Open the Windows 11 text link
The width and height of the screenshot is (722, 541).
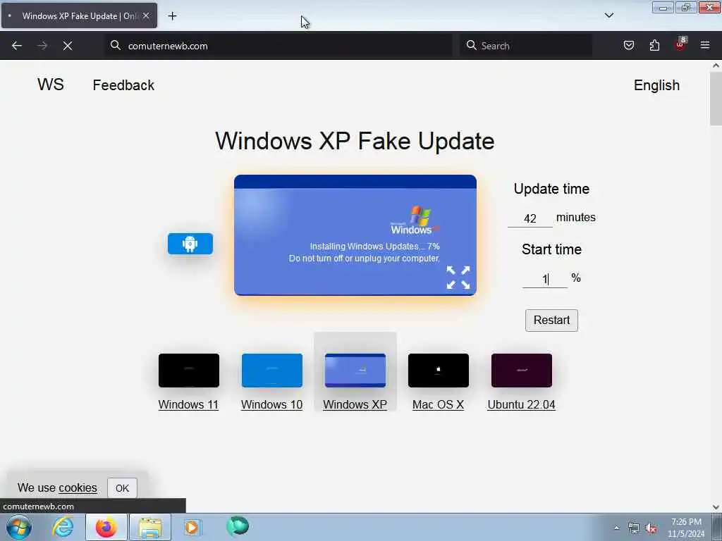coord(188,405)
